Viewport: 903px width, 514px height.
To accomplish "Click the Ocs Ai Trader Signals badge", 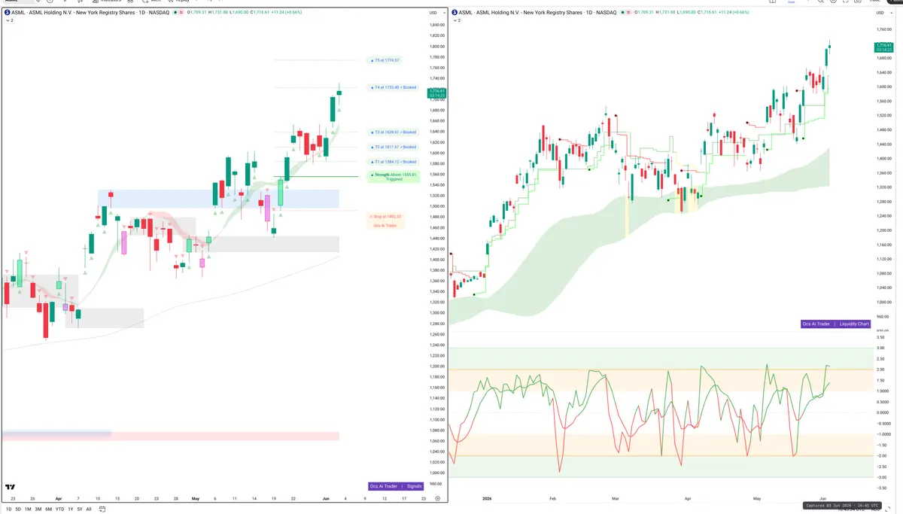I will coord(397,486).
